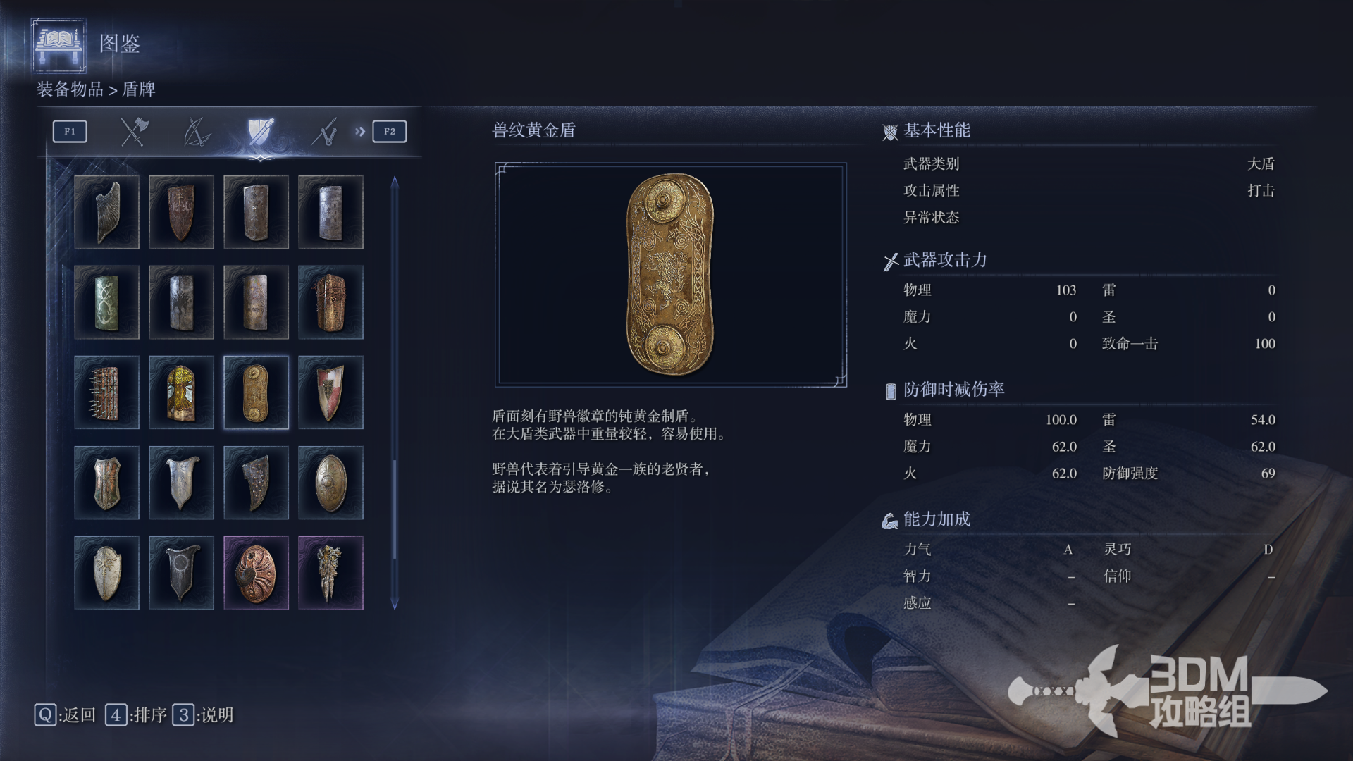
Task: Click the F2 next category button
Action: tap(390, 132)
